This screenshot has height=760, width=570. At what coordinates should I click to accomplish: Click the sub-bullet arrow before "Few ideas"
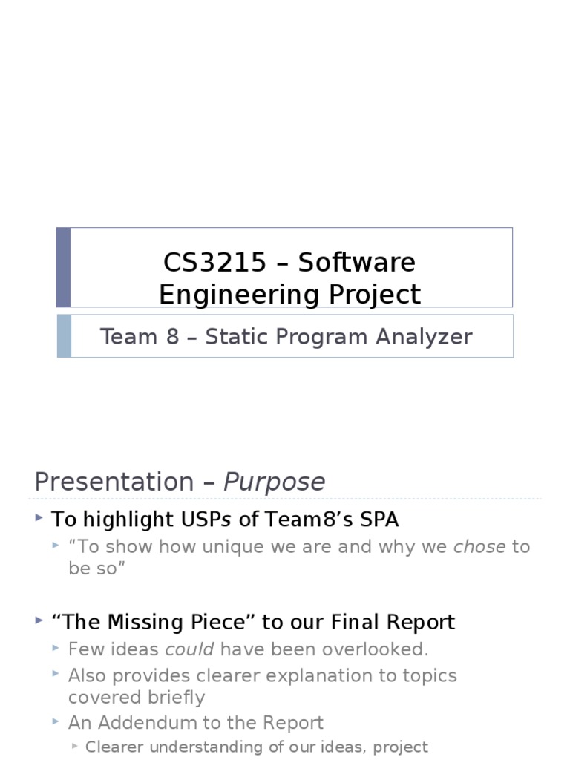click(x=56, y=649)
